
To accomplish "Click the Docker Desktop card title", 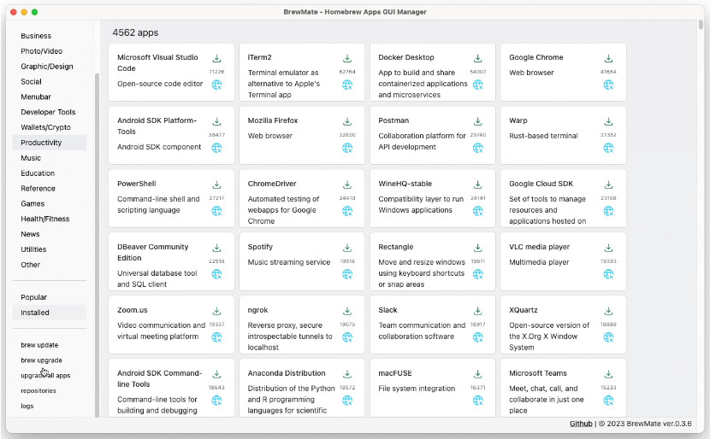I will click(x=406, y=57).
